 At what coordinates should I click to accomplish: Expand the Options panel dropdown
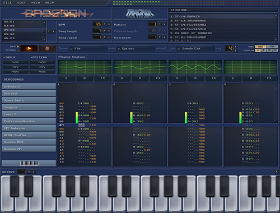pos(136,49)
